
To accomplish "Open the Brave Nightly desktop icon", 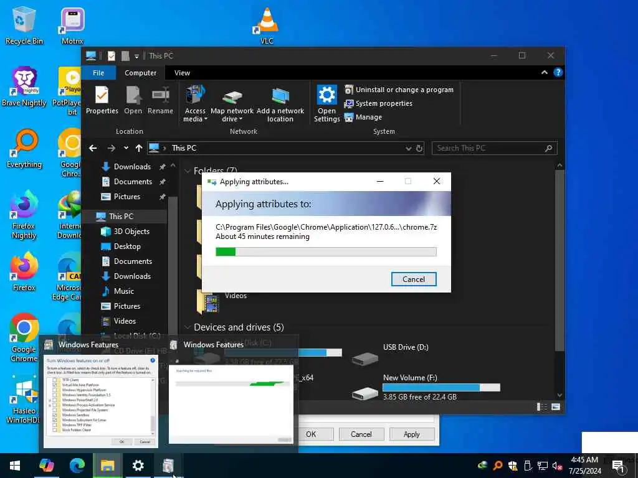I will [x=24, y=86].
